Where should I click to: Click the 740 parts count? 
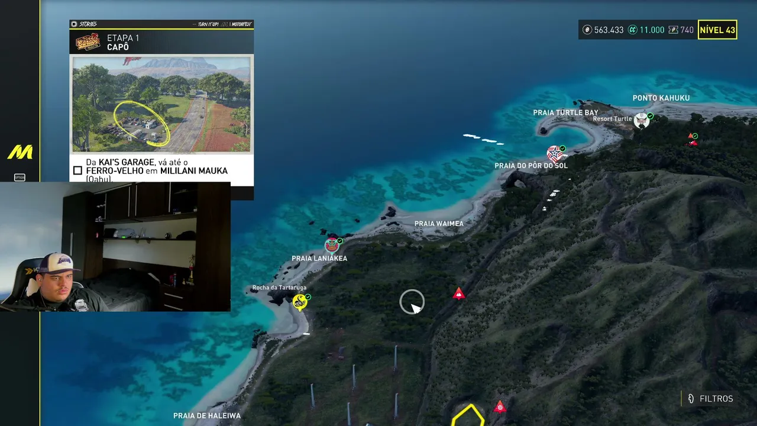coord(687,30)
